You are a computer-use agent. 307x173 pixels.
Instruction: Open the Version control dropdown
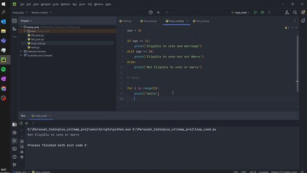[41, 12]
